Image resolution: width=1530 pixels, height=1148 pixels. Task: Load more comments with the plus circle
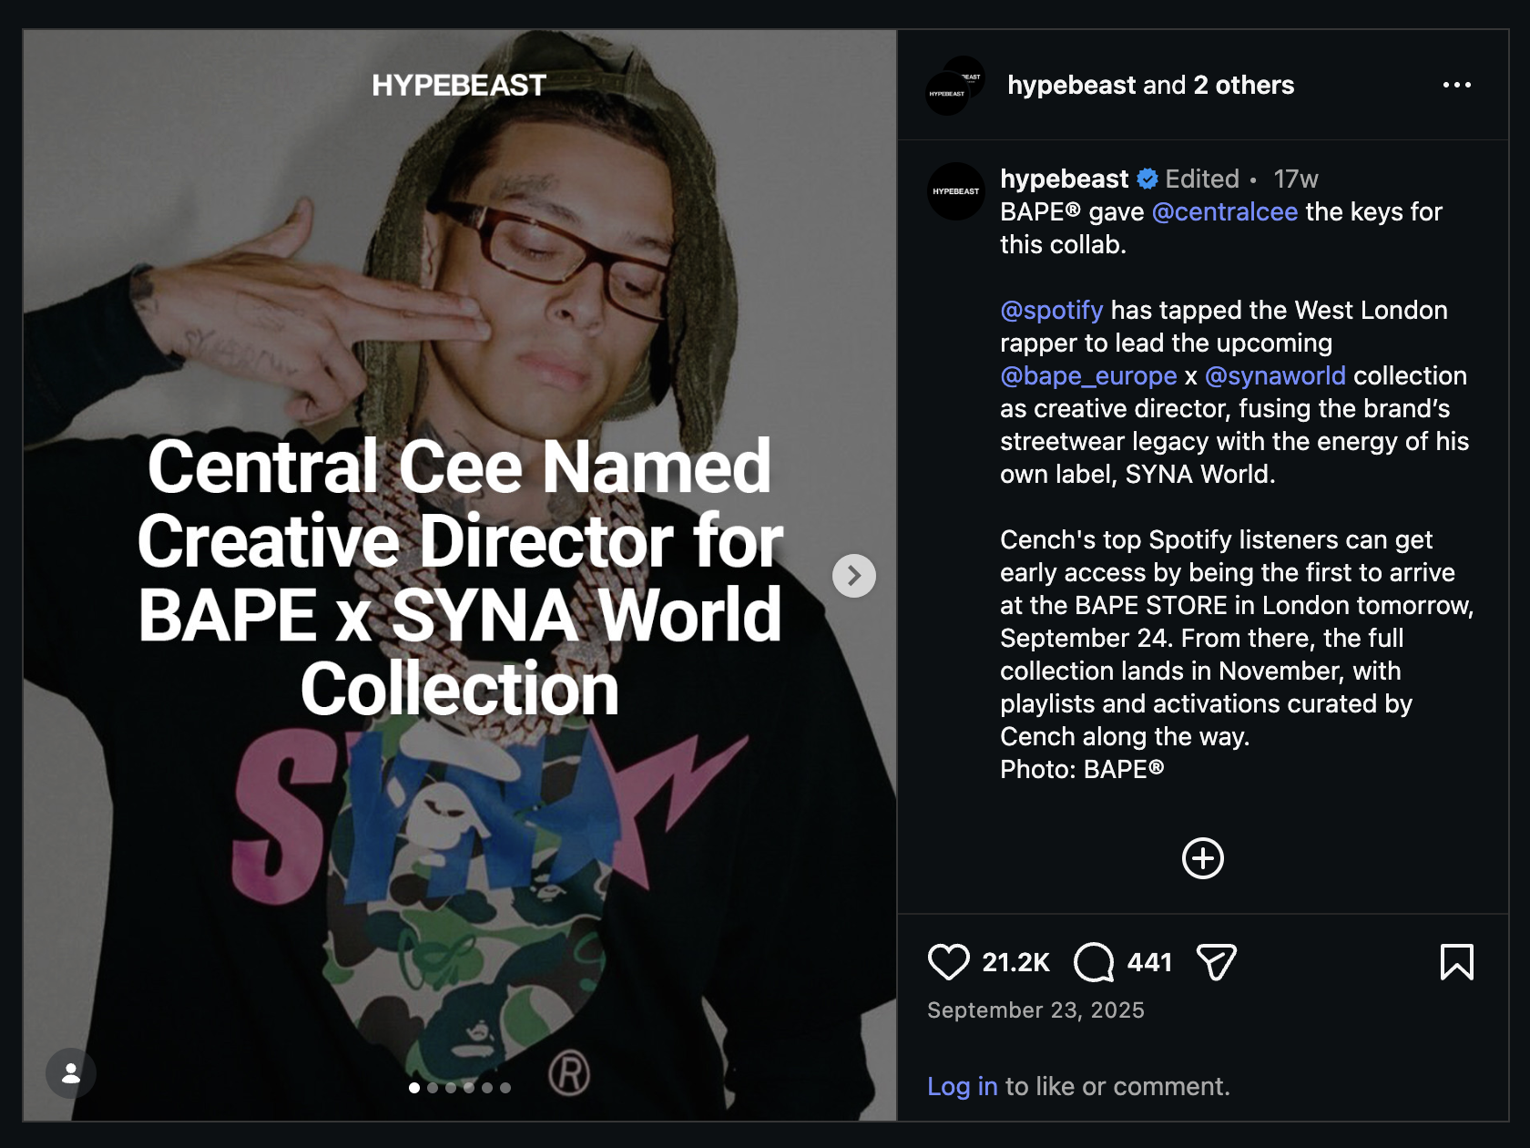tap(1202, 858)
